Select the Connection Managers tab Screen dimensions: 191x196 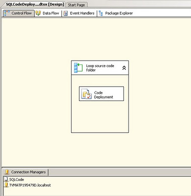[x=26, y=172]
